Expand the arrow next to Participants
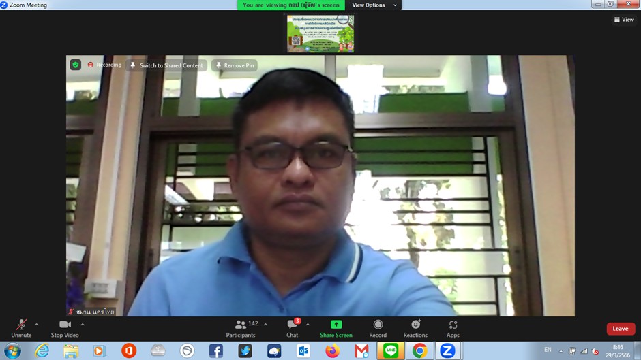This screenshot has height=360, width=641. pyautogui.click(x=266, y=325)
